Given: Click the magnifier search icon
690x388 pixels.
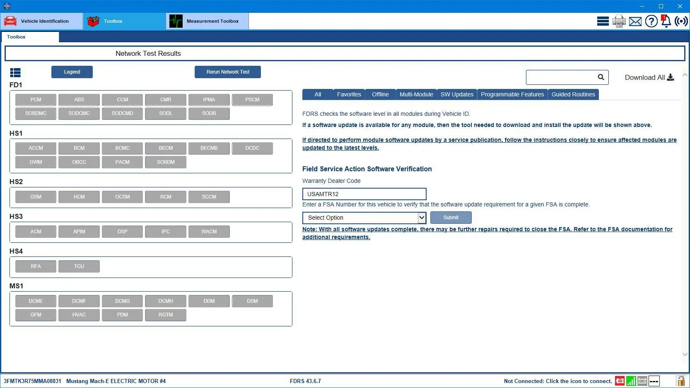Looking at the screenshot, I should (601, 77).
